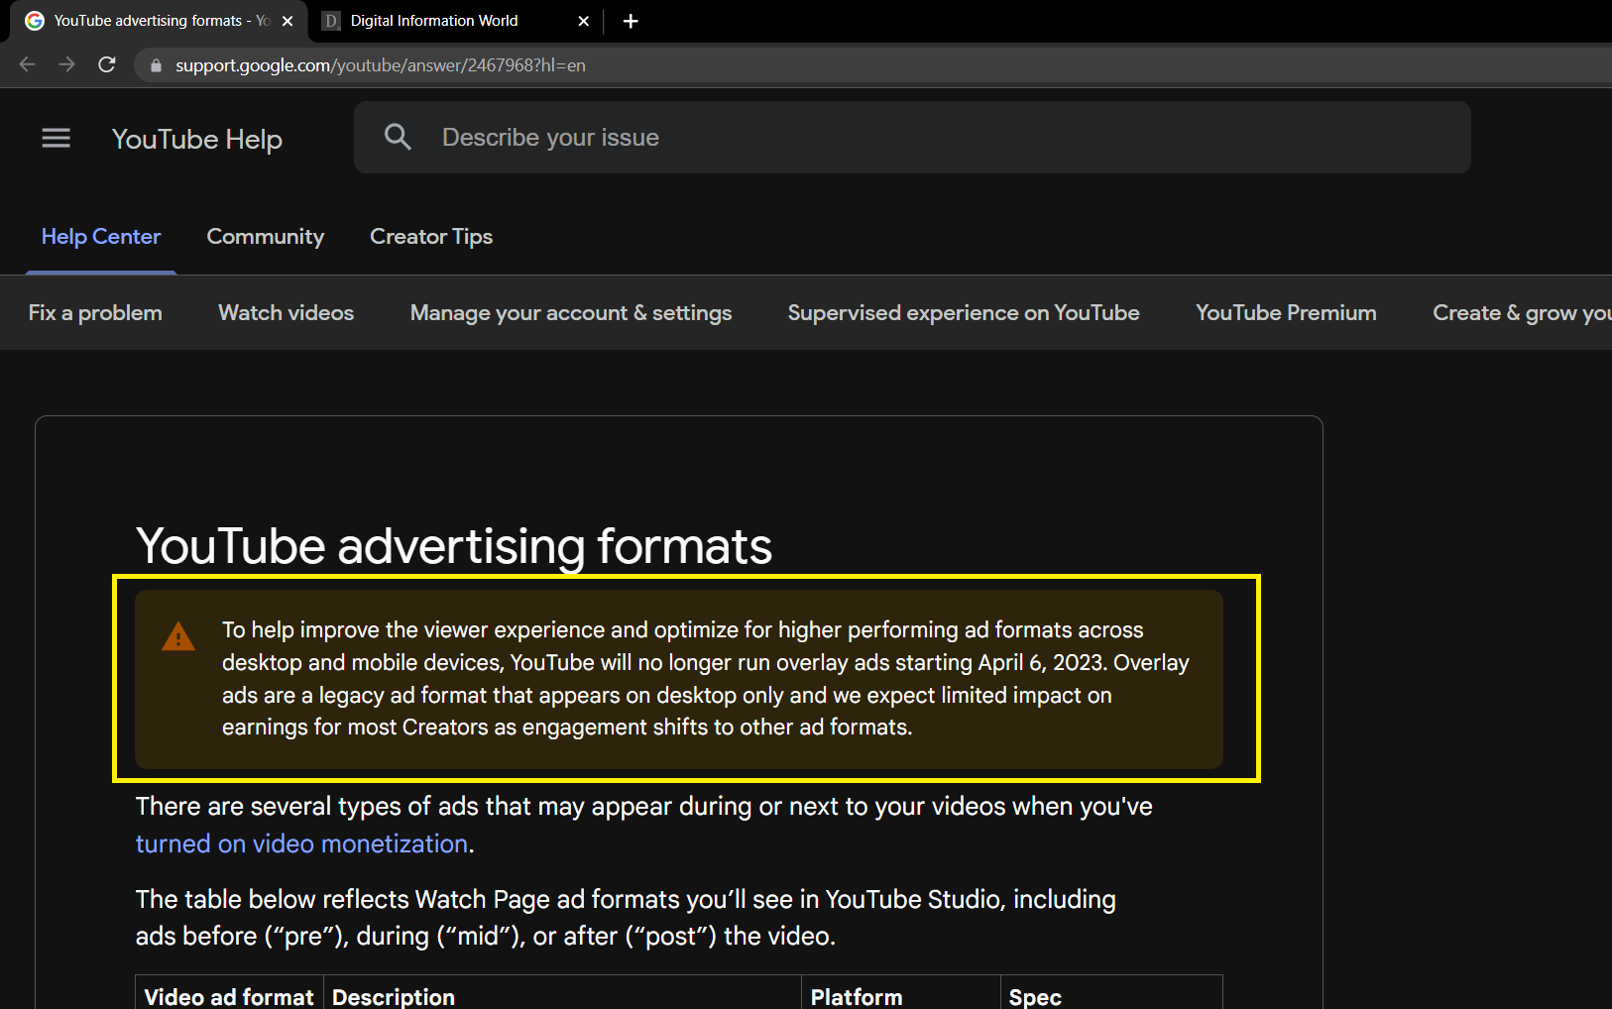
Task: Select the YouTube advertising formats browser tab
Action: (x=159, y=21)
